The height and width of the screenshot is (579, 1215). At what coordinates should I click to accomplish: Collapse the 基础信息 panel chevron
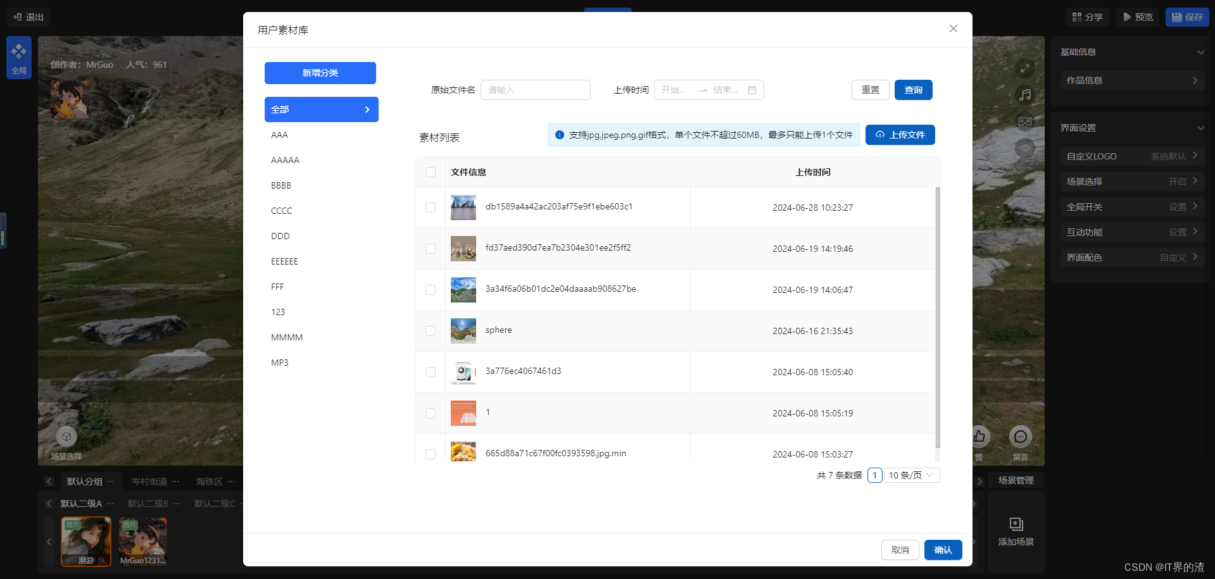1200,52
